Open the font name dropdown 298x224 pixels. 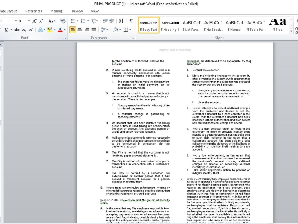[x=16, y=21]
